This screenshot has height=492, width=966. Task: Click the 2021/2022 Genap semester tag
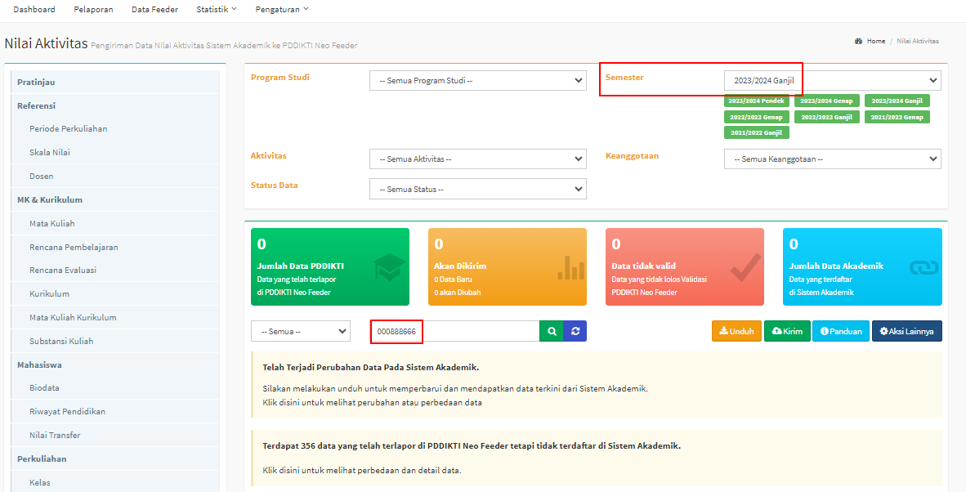coord(897,117)
